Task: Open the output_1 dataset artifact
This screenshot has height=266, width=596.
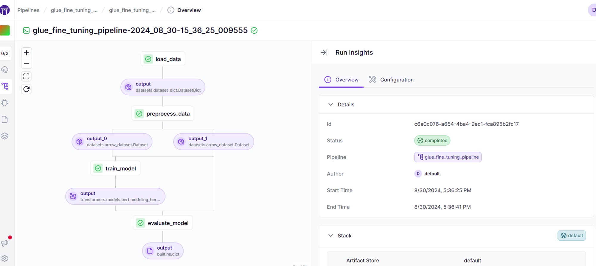Action: tap(214, 141)
